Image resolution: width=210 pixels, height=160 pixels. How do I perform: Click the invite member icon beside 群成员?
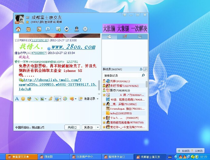(x=141, y=69)
